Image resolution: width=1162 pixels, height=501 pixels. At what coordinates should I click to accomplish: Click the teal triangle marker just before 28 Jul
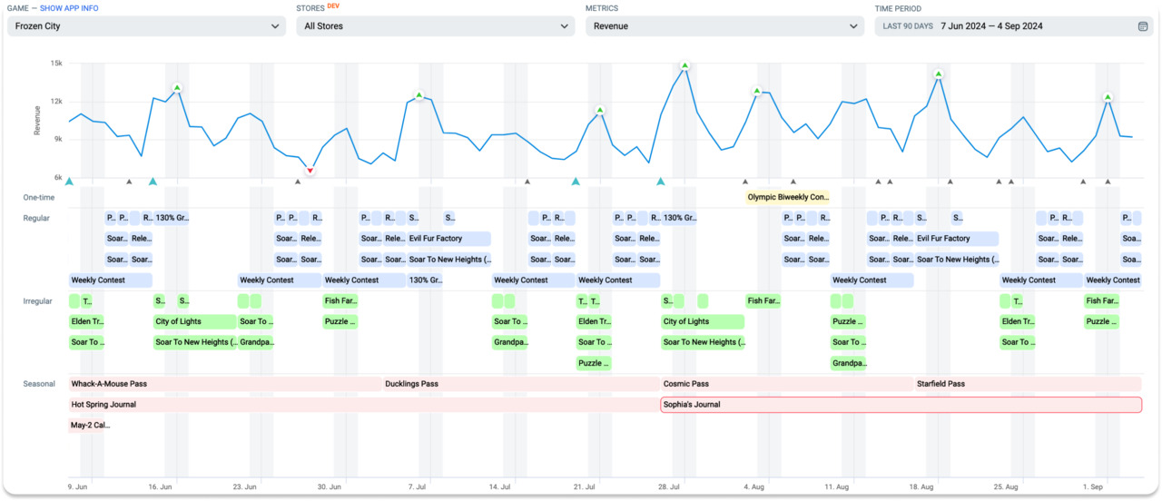(x=661, y=182)
